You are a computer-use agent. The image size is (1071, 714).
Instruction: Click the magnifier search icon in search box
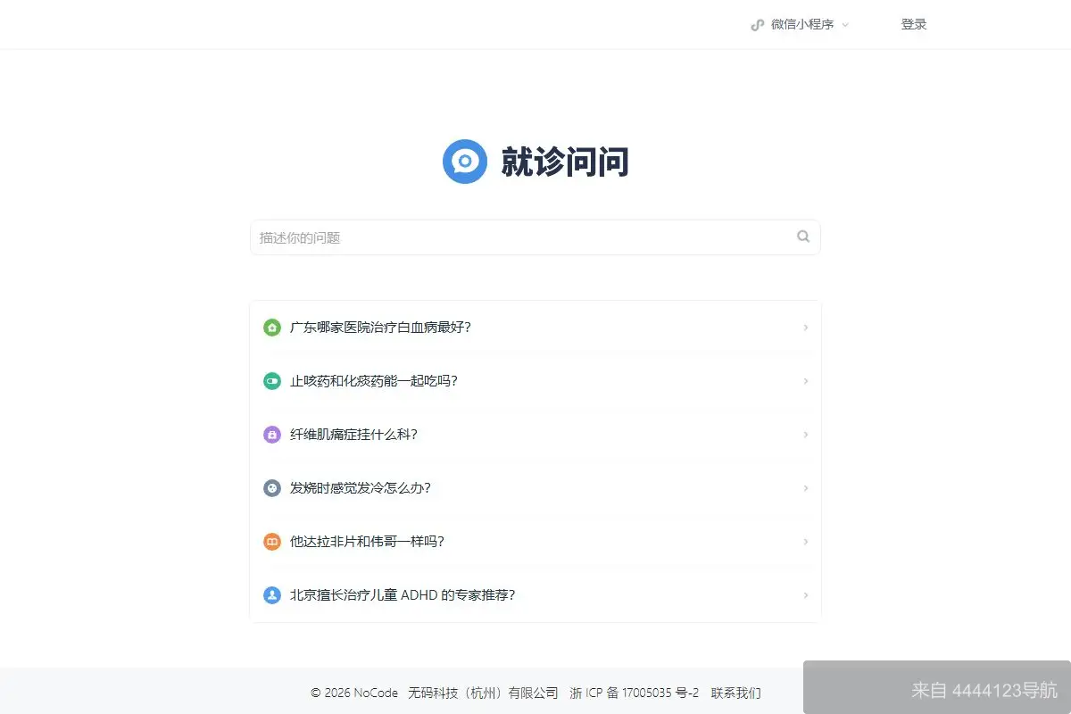pyautogui.click(x=803, y=237)
